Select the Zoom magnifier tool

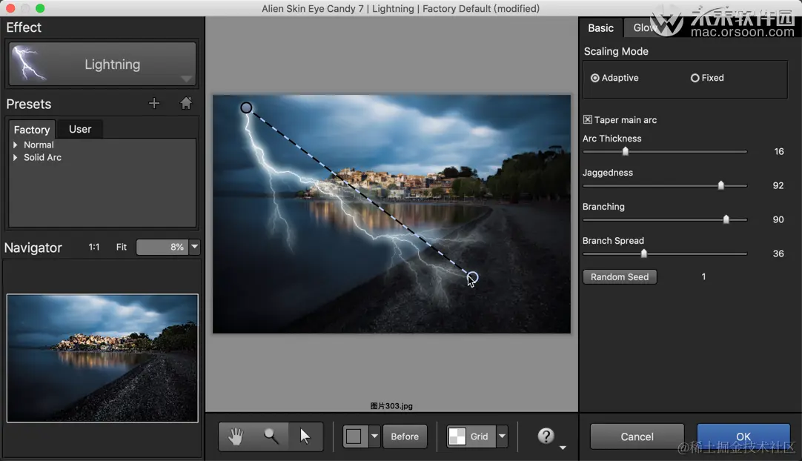click(271, 437)
